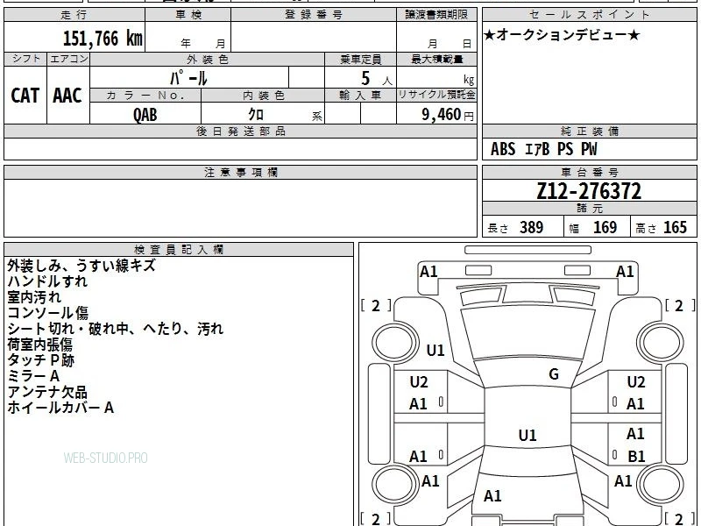701x526 pixels.
Task: Select the top-left tire rating [ 2 ]
Action: pos(376,306)
